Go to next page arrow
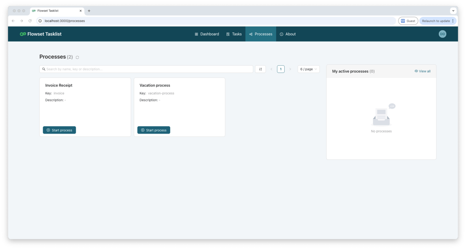466x249 pixels. [290, 69]
